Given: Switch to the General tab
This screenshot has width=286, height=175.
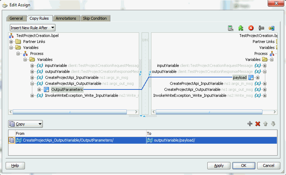Looking at the screenshot, I should [x=16, y=18].
